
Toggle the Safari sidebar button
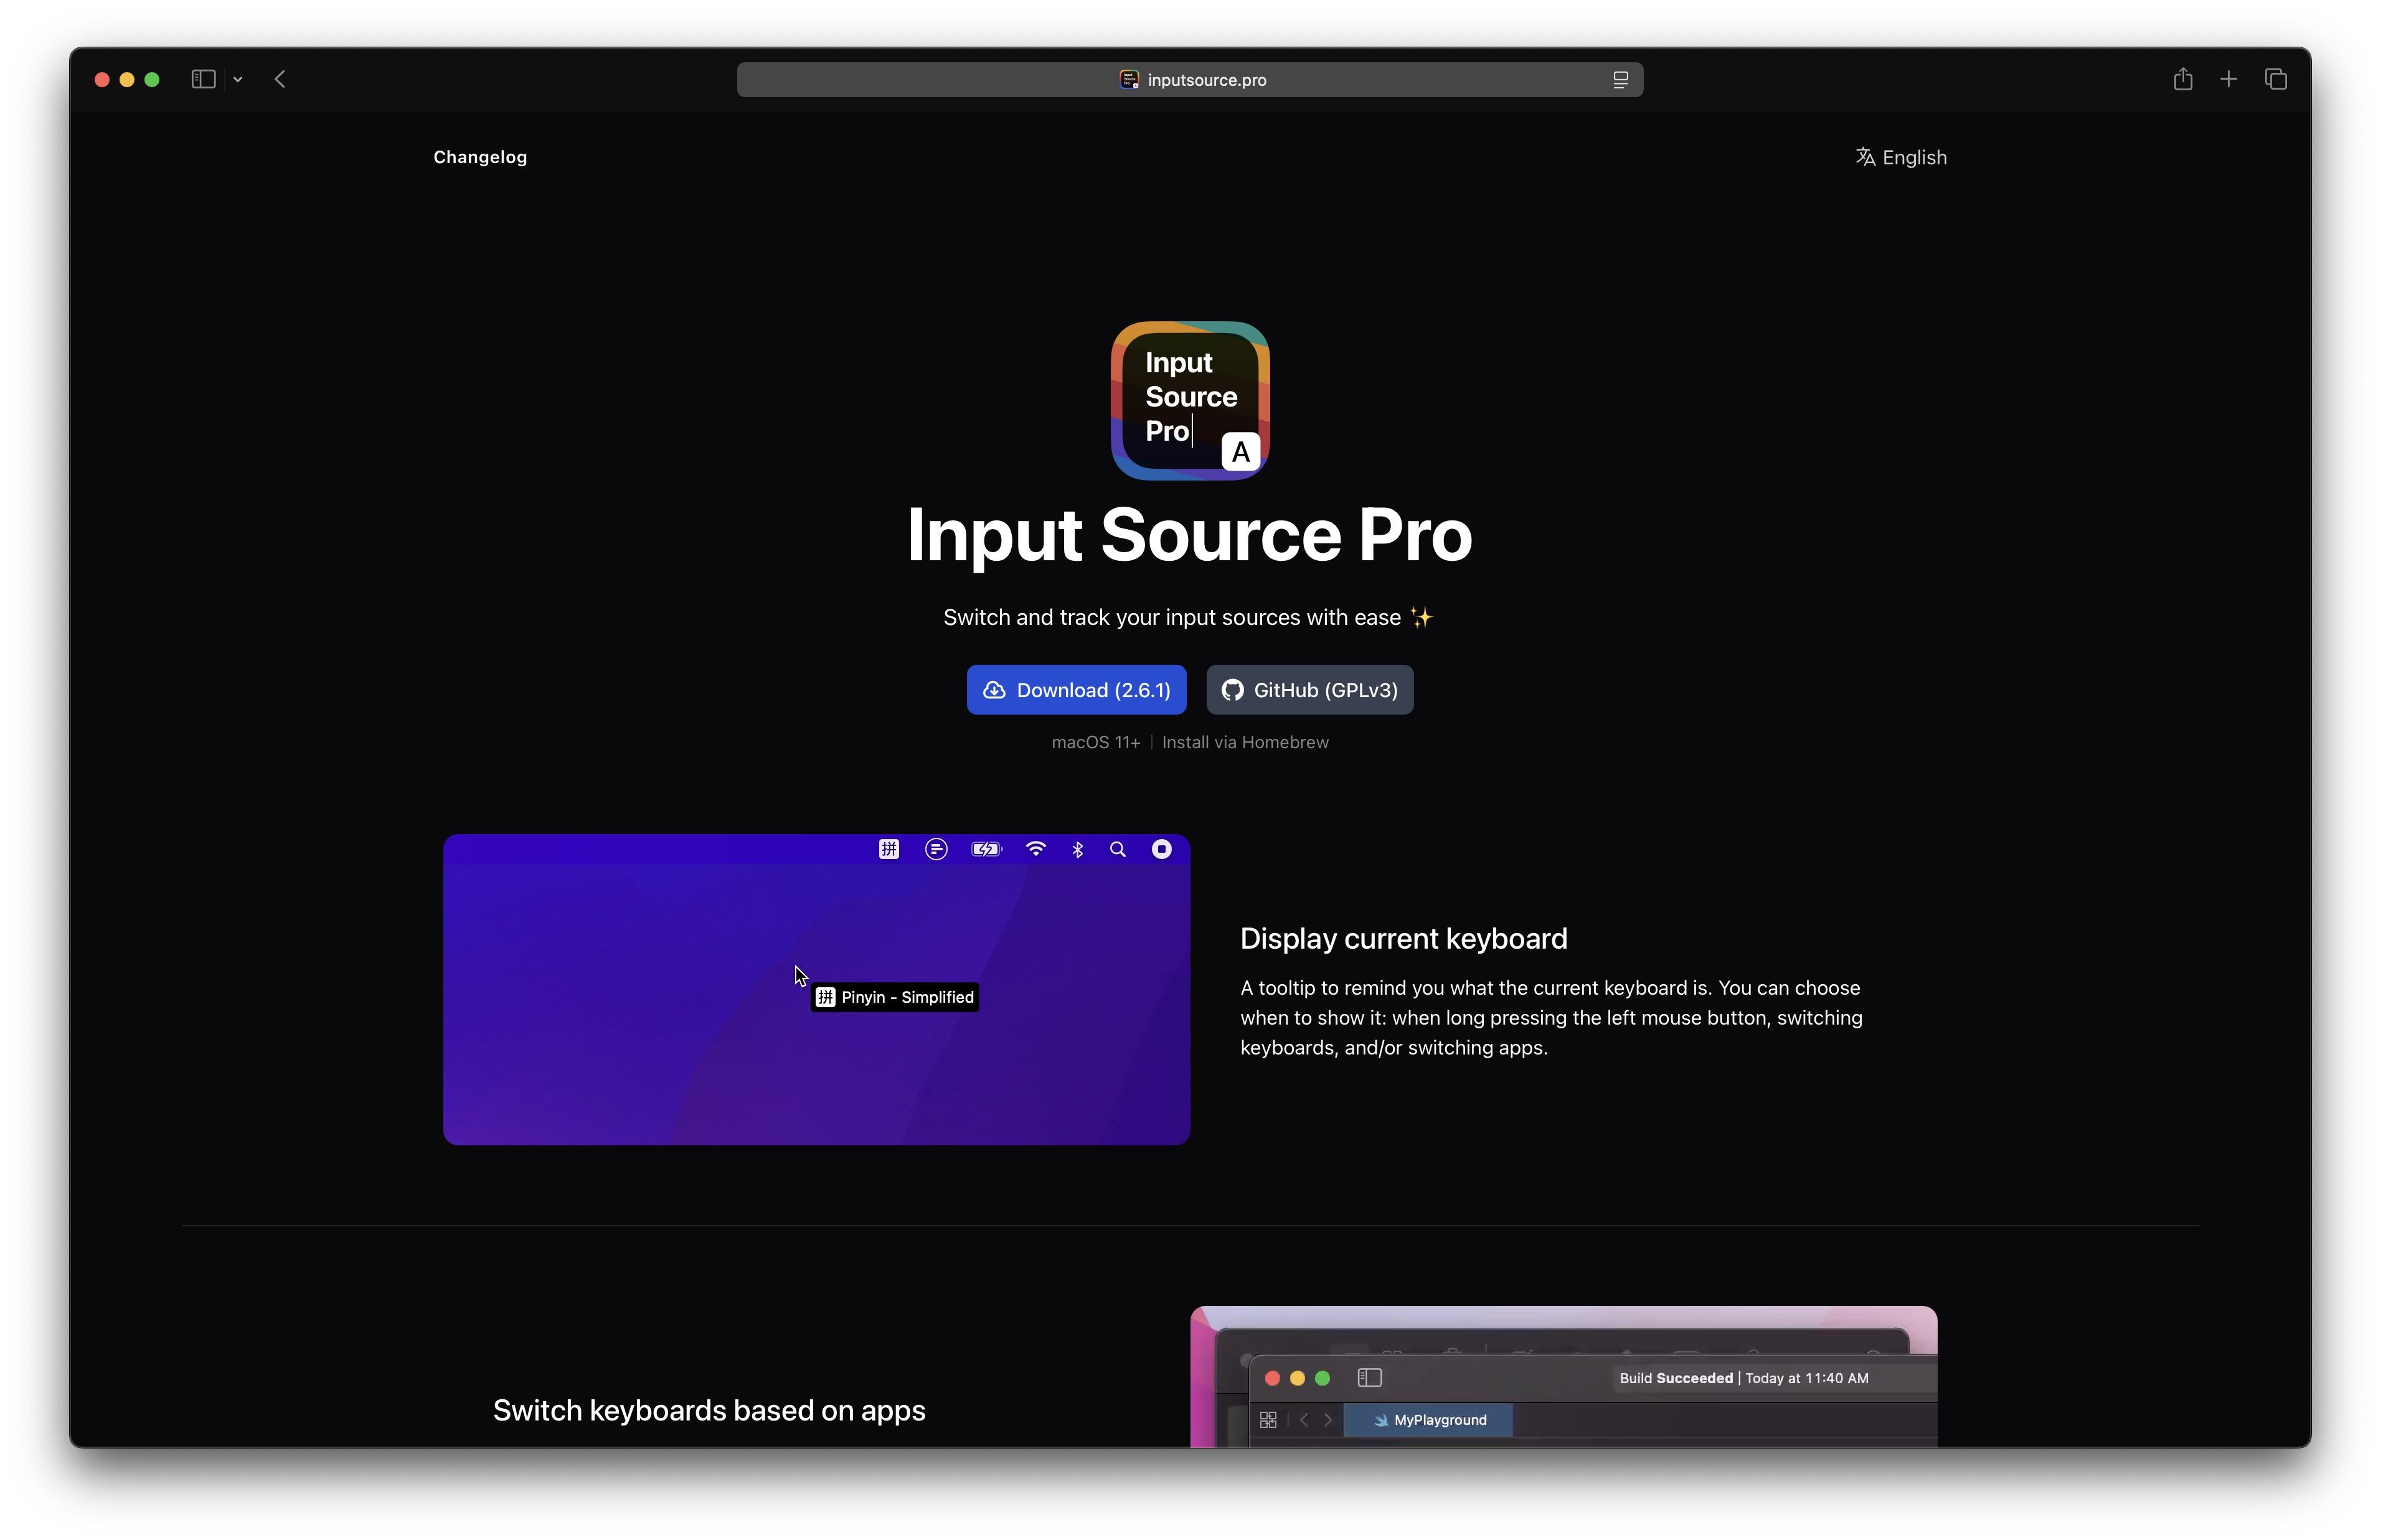pyautogui.click(x=203, y=79)
